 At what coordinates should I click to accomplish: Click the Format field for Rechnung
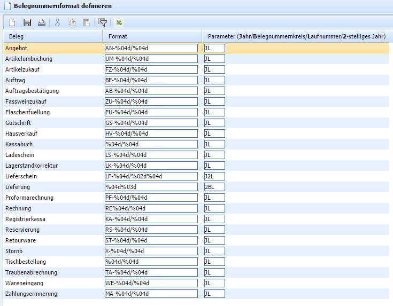point(151,208)
